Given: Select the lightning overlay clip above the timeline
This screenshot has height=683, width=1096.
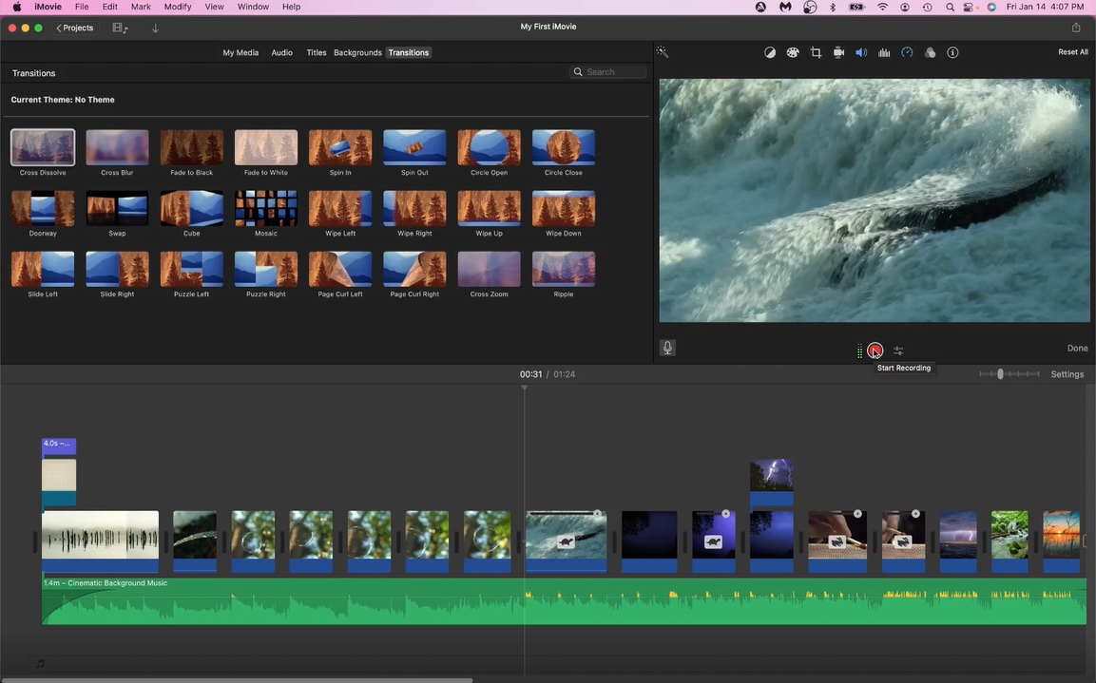Looking at the screenshot, I should coord(772,482).
